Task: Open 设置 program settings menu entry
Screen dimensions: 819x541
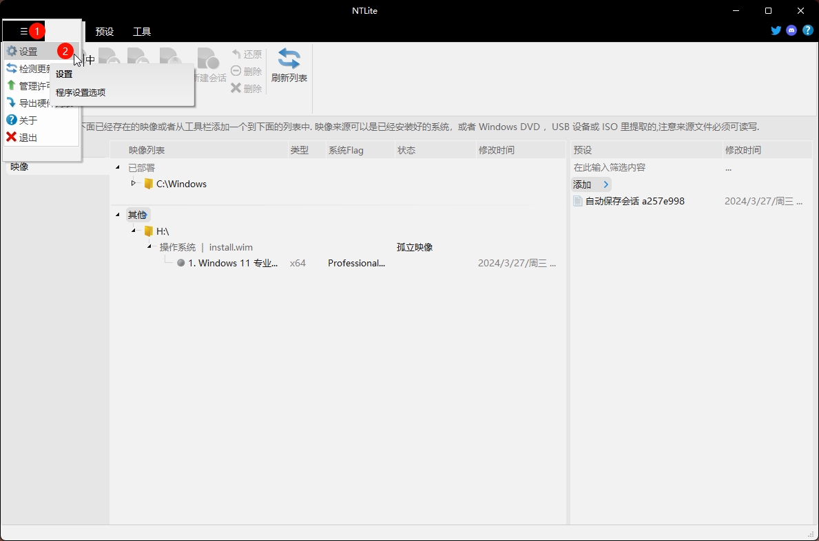Action: click(x=41, y=51)
